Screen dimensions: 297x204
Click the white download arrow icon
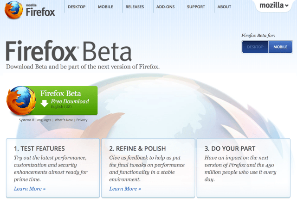[45, 103]
